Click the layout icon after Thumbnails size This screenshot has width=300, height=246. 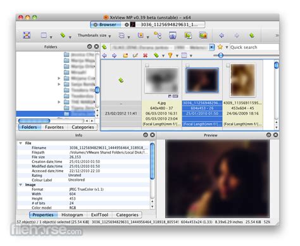[122, 36]
